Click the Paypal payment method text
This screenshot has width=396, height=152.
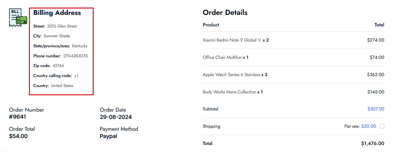click(108, 136)
